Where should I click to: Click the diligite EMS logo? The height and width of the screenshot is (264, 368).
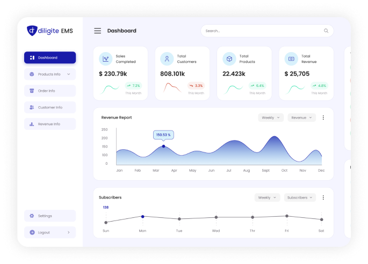(50, 31)
